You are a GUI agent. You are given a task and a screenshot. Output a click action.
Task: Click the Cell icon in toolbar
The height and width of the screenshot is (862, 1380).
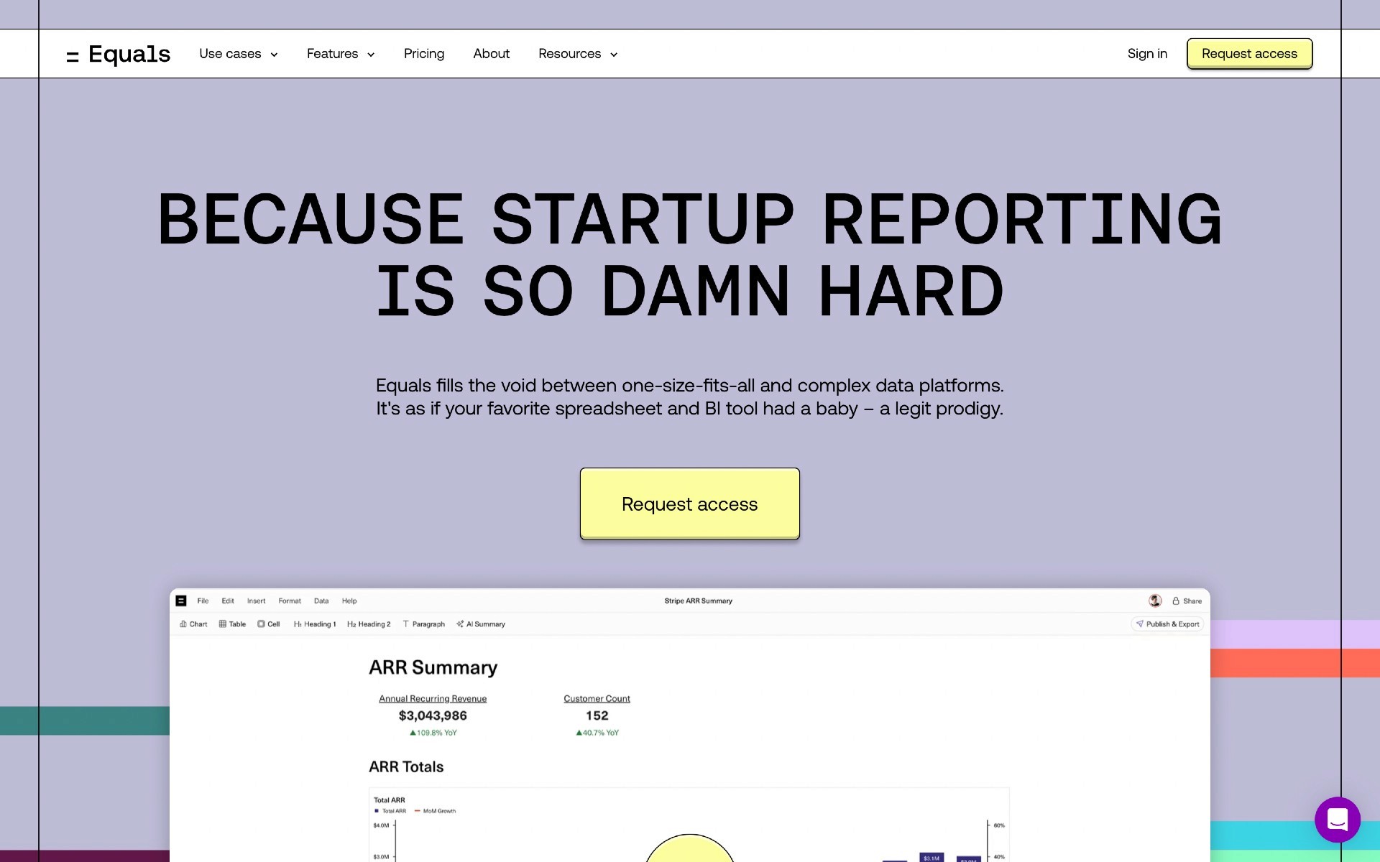click(x=265, y=624)
